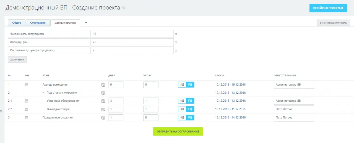Open details icon for Выкладка товара stage
Viewport: 354px width, 143px height.
click(103, 109)
